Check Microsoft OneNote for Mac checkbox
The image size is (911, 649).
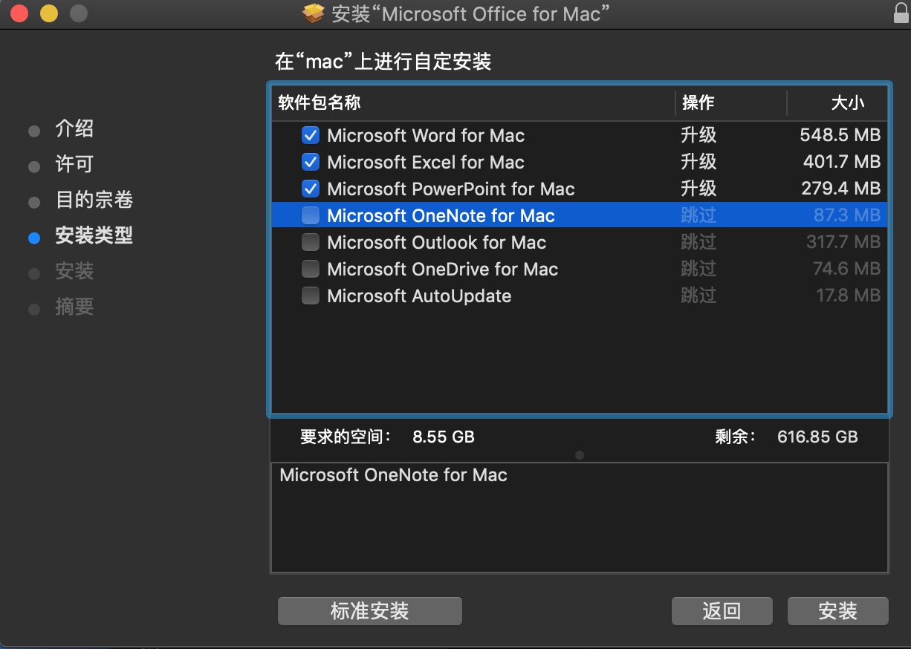click(x=311, y=215)
